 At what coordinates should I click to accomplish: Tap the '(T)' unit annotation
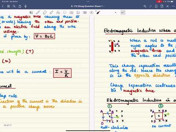(30, 51)
